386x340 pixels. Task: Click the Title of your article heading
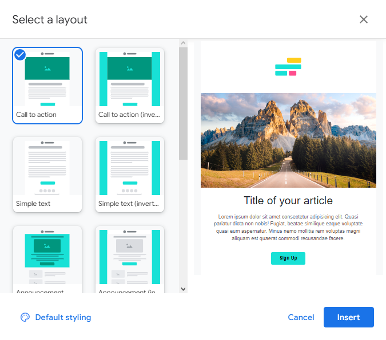pos(288,201)
